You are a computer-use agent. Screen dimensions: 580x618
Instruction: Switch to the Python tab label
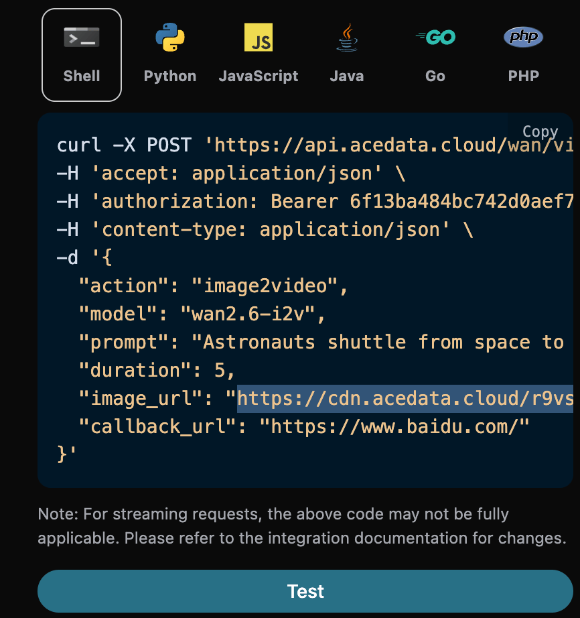[x=170, y=76]
